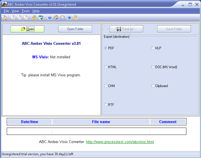Click the 'Unregistered trial version' status bar text
Image resolution: width=201 pixels, height=158 pixels.
pyautogui.click(x=37, y=154)
